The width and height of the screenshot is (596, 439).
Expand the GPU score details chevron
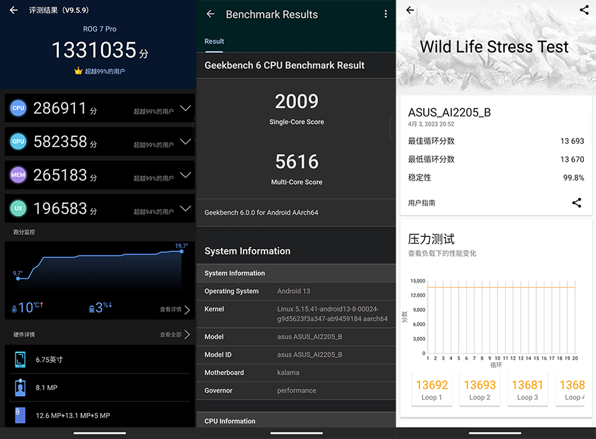pyautogui.click(x=184, y=141)
